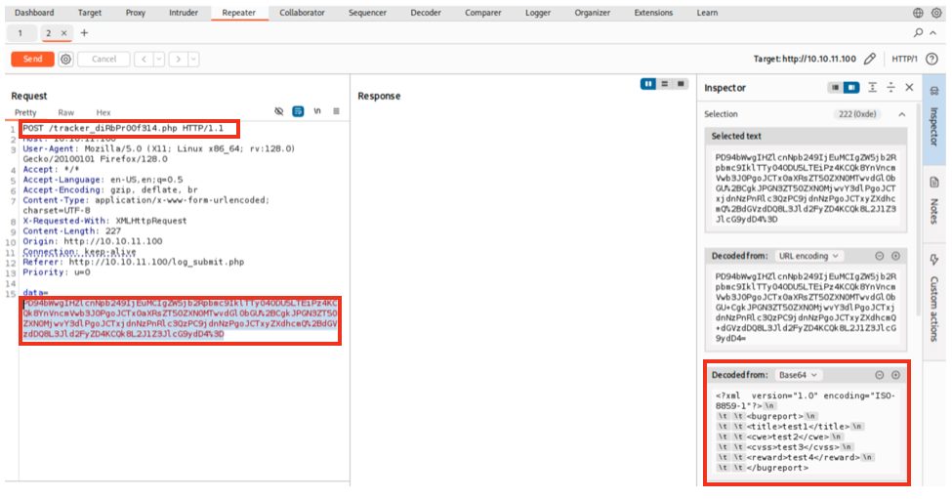Toggle the blue message wrap icon in Request
952x499 pixels.
[298, 111]
